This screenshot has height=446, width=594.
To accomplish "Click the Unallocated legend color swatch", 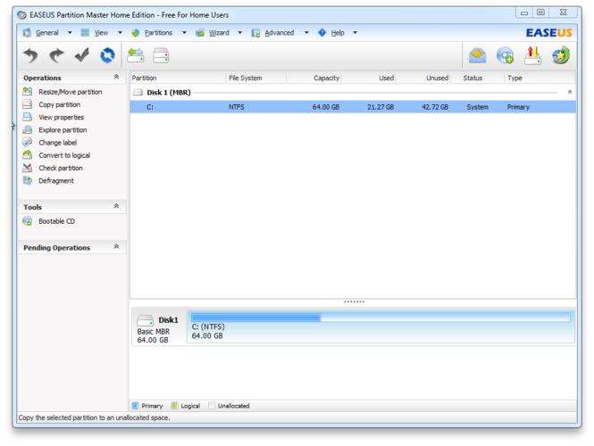I will (212, 406).
